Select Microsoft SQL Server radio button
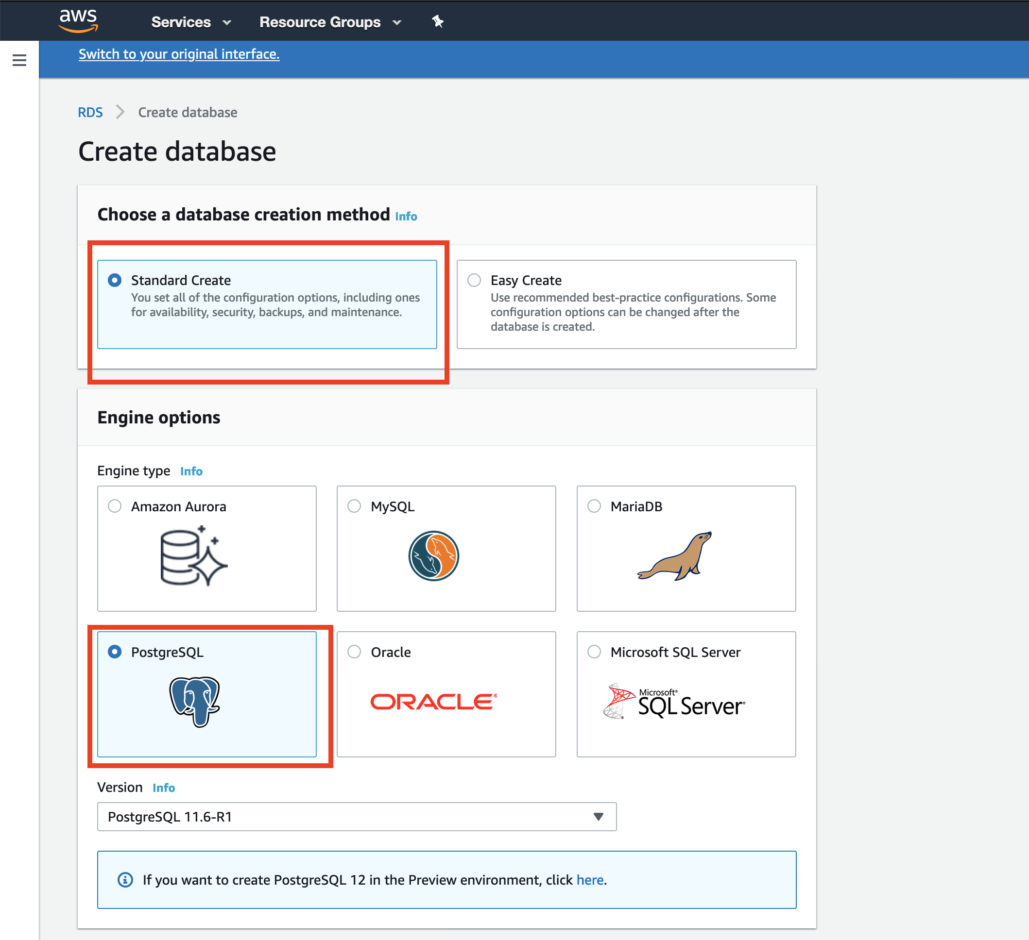 click(x=594, y=652)
